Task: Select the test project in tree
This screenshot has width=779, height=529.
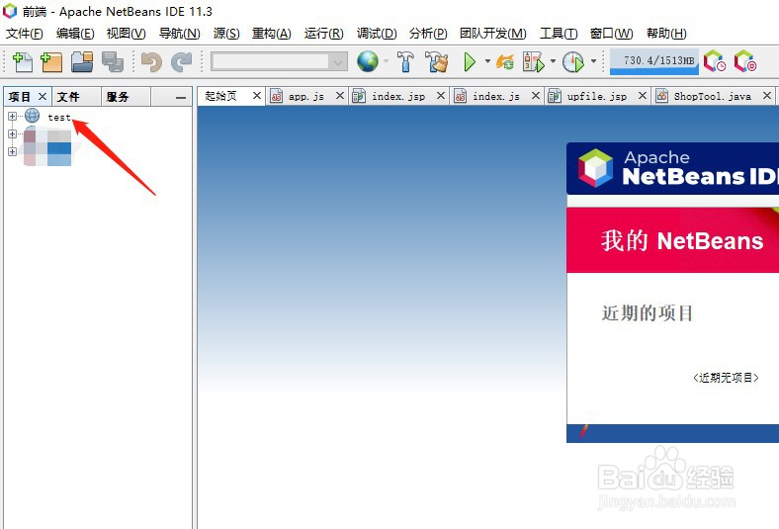Action: 59,118
